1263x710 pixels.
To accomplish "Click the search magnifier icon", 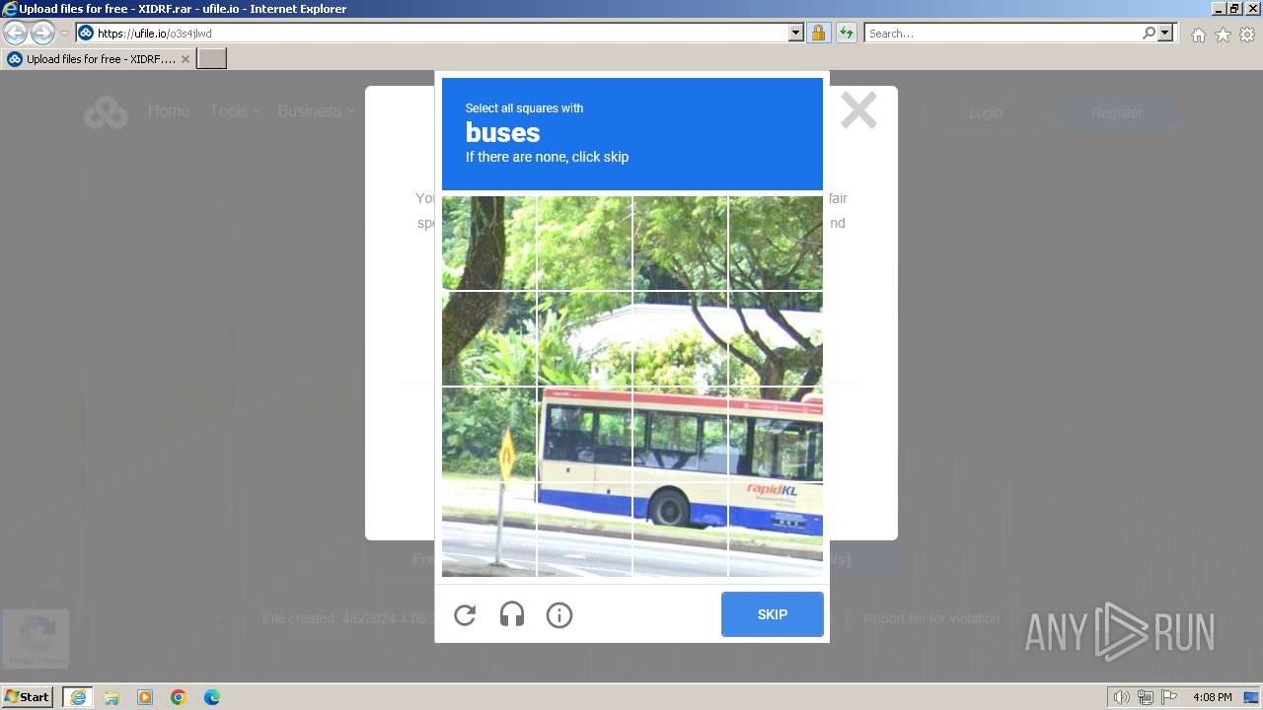I will (1149, 34).
